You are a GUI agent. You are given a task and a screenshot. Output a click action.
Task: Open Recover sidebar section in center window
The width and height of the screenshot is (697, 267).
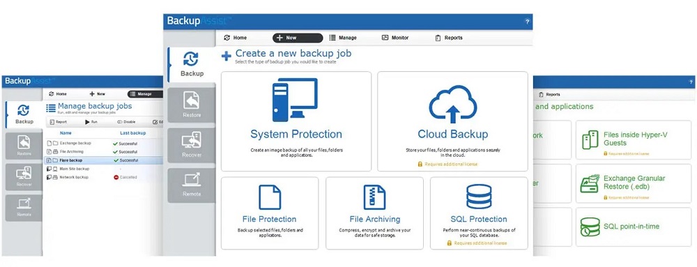click(x=192, y=145)
